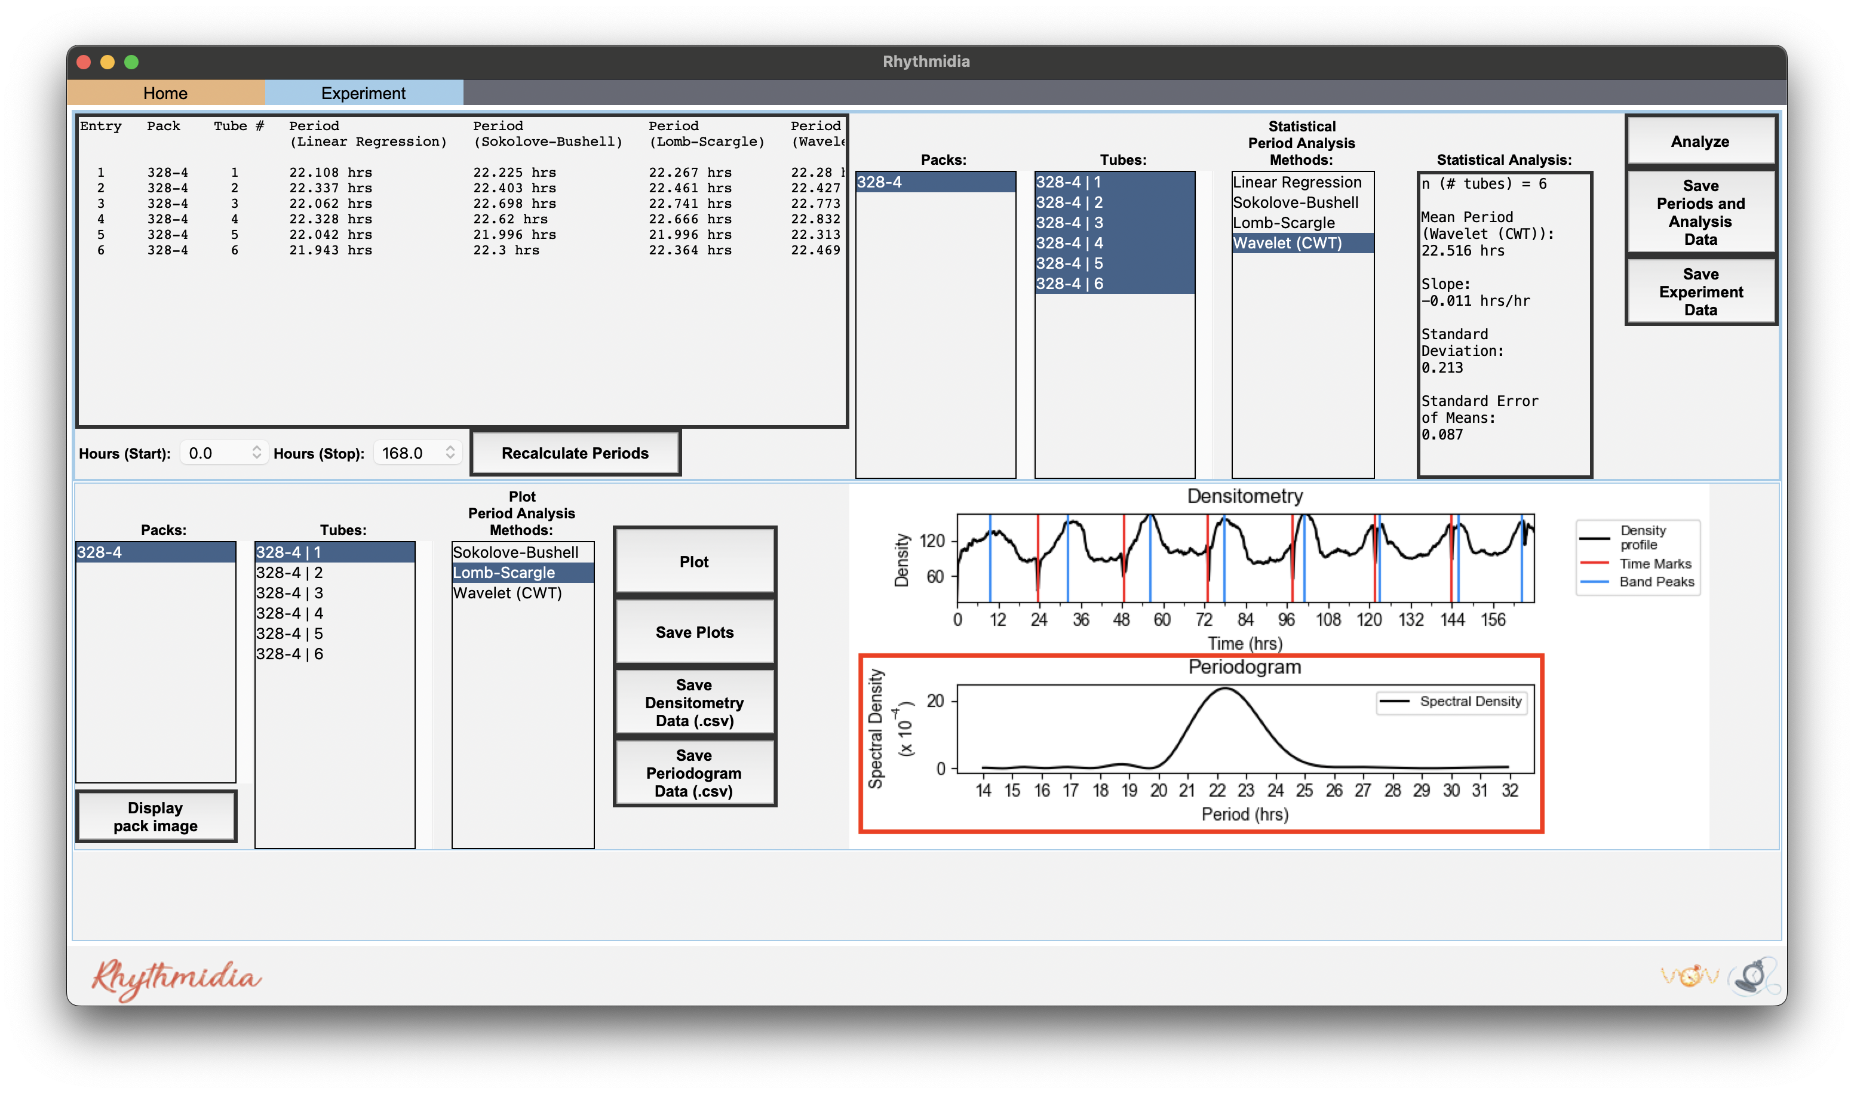Click Display pack image button
Screen dimensions: 1854x1094
[x=155, y=816]
